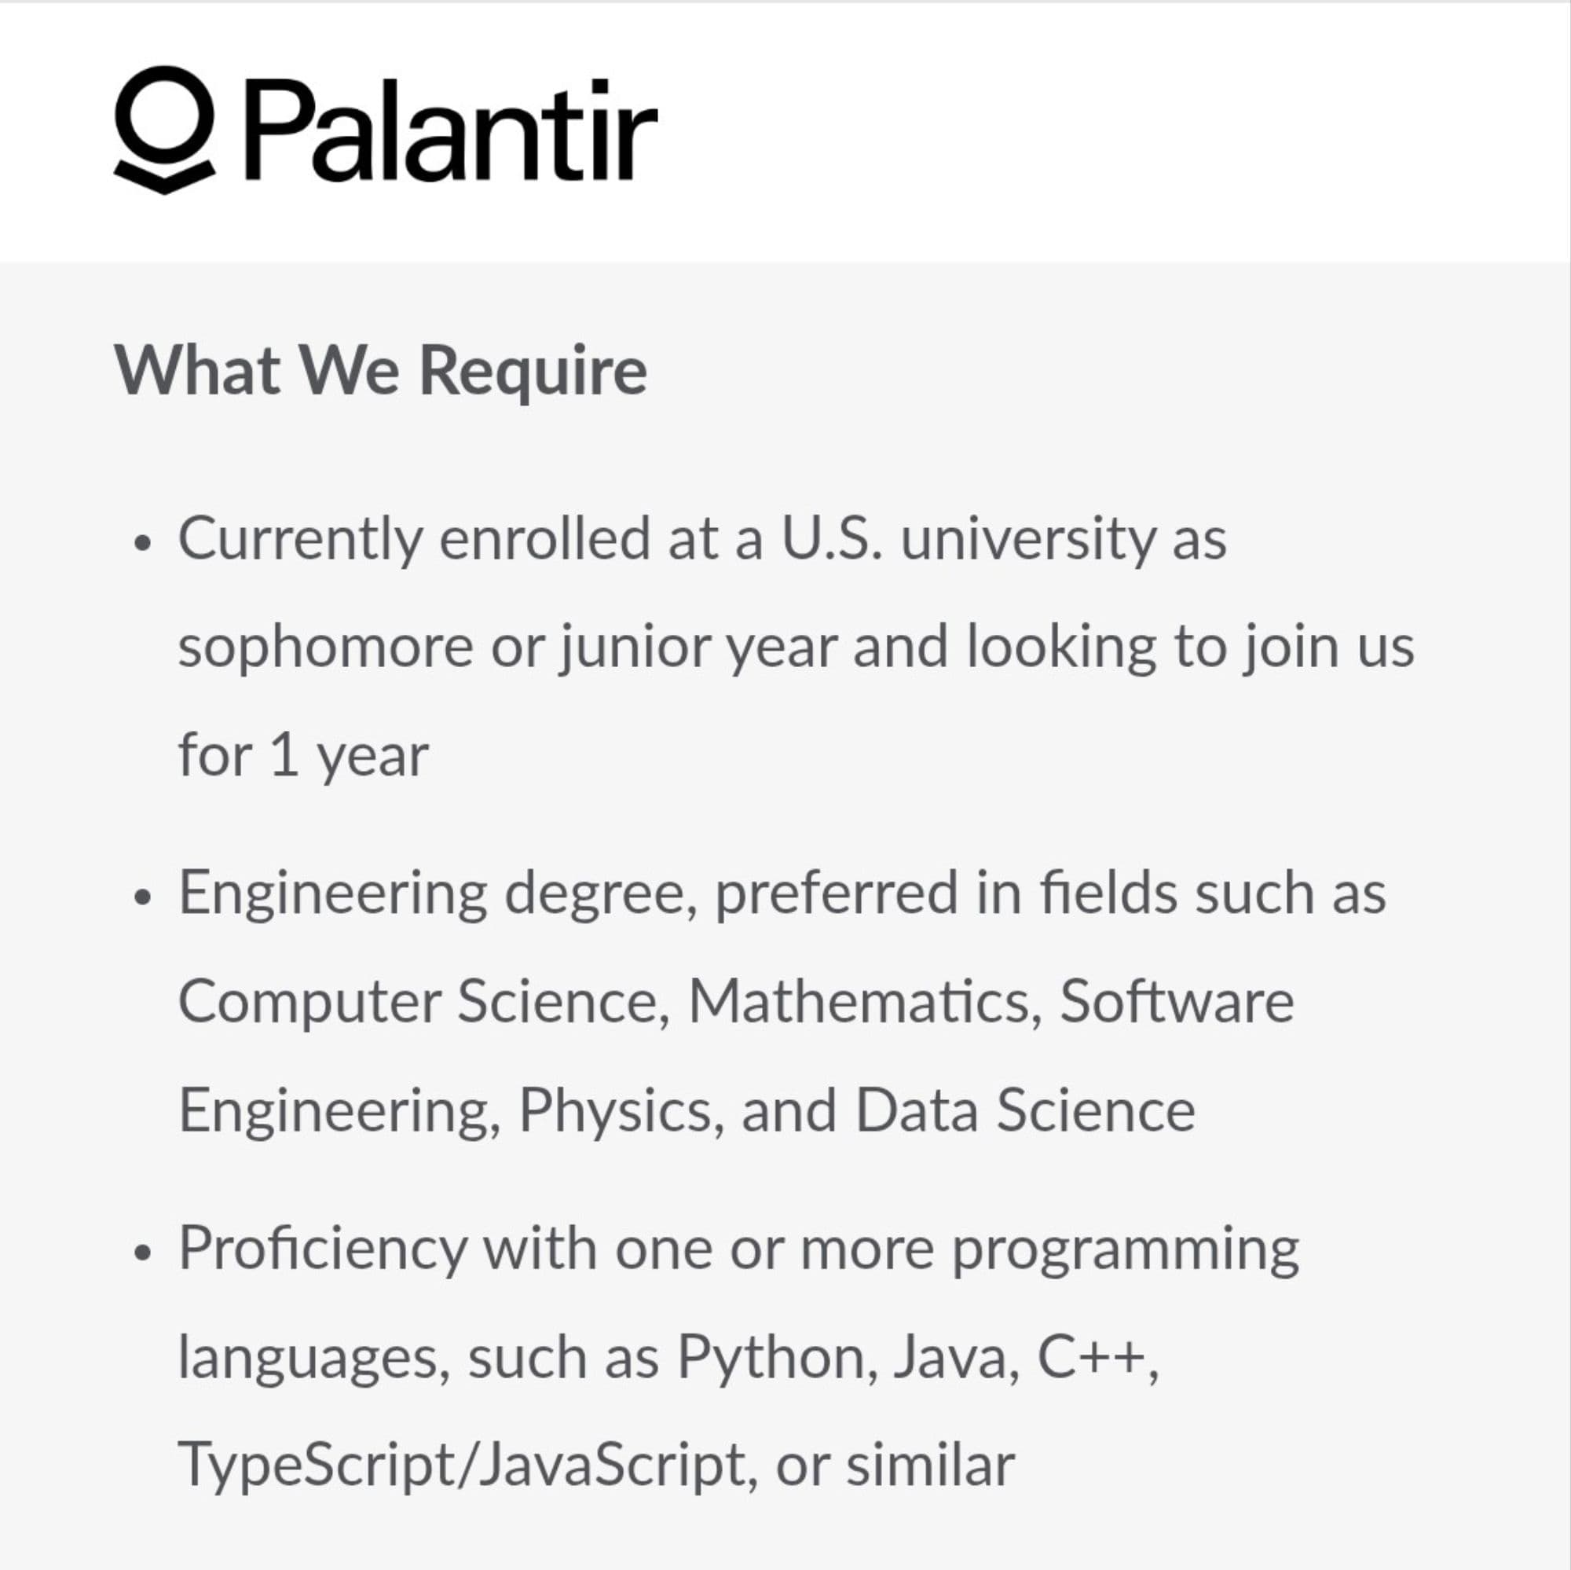Click the first bullet point marker
The image size is (1571, 1570).
pos(143,543)
